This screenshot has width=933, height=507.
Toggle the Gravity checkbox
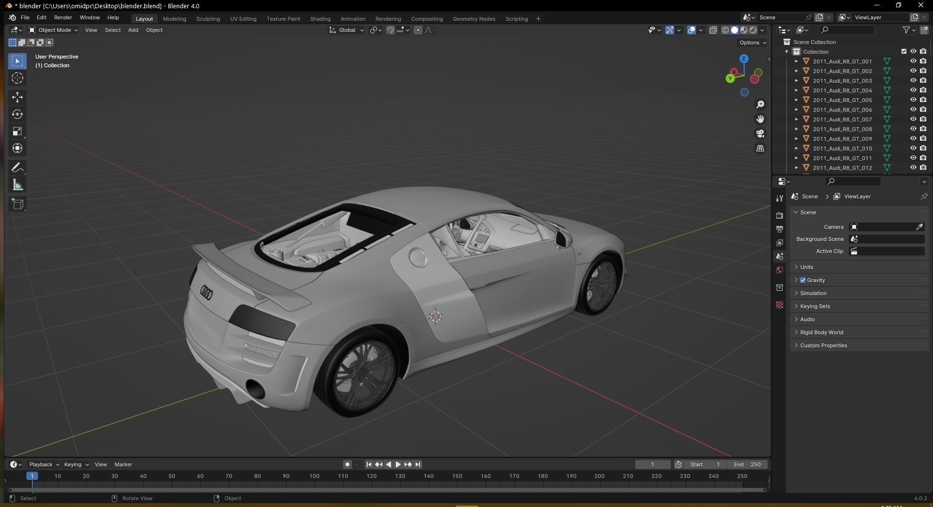(803, 280)
